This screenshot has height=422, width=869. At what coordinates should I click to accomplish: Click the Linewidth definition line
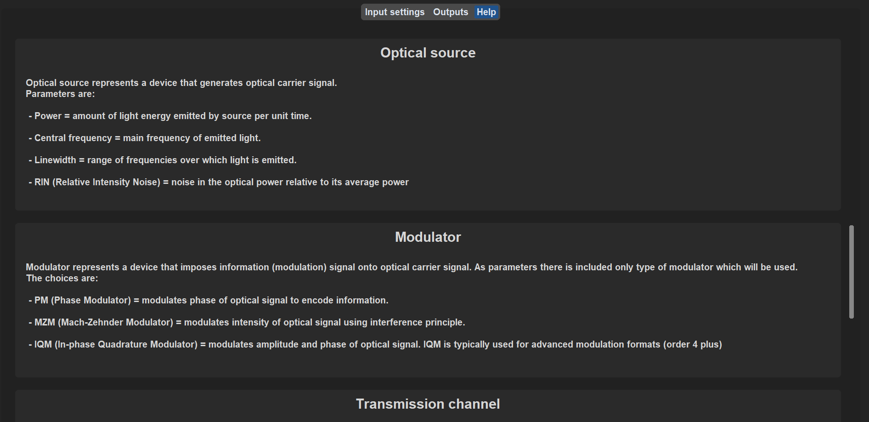coord(163,160)
